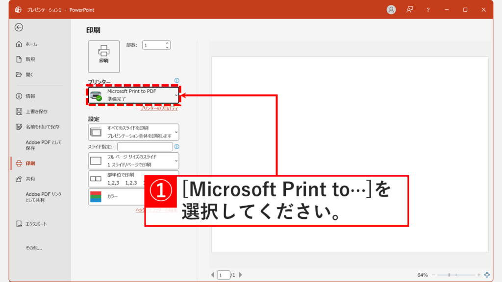
Task: Open the フルページサイズのスライド layout dropdown
Action: pyautogui.click(x=132, y=161)
